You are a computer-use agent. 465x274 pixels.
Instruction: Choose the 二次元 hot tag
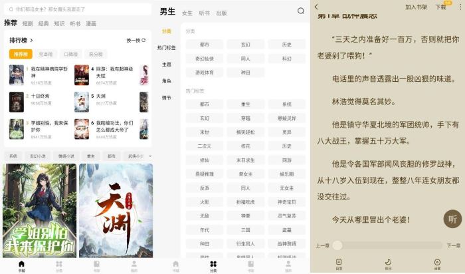205,146
